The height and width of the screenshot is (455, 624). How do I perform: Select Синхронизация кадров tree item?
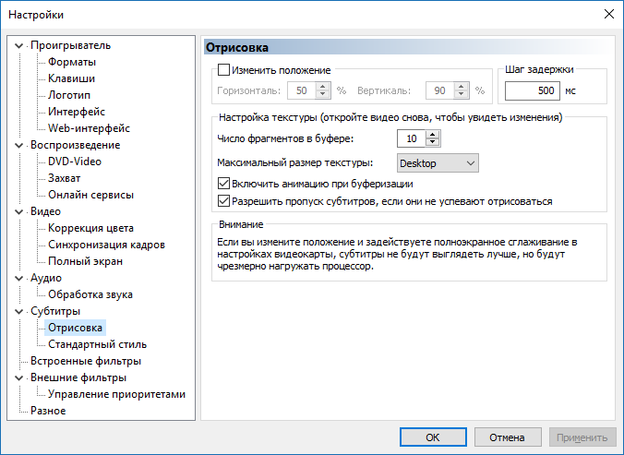click(x=107, y=245)
